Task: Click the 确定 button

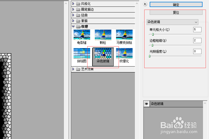Action: (x=176, y=4)
